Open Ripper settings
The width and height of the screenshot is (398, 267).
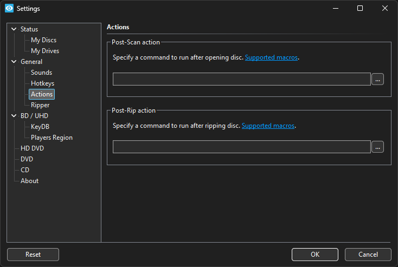pos(40,105)
